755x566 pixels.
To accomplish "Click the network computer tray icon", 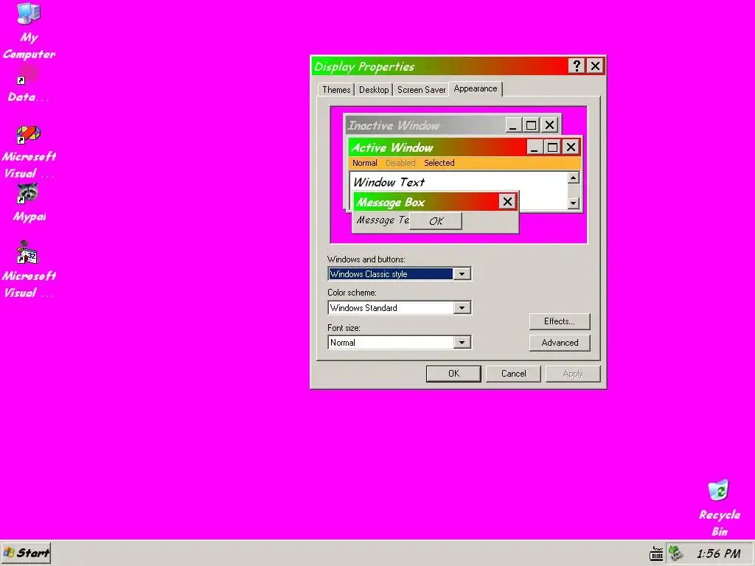I will 676,553.
